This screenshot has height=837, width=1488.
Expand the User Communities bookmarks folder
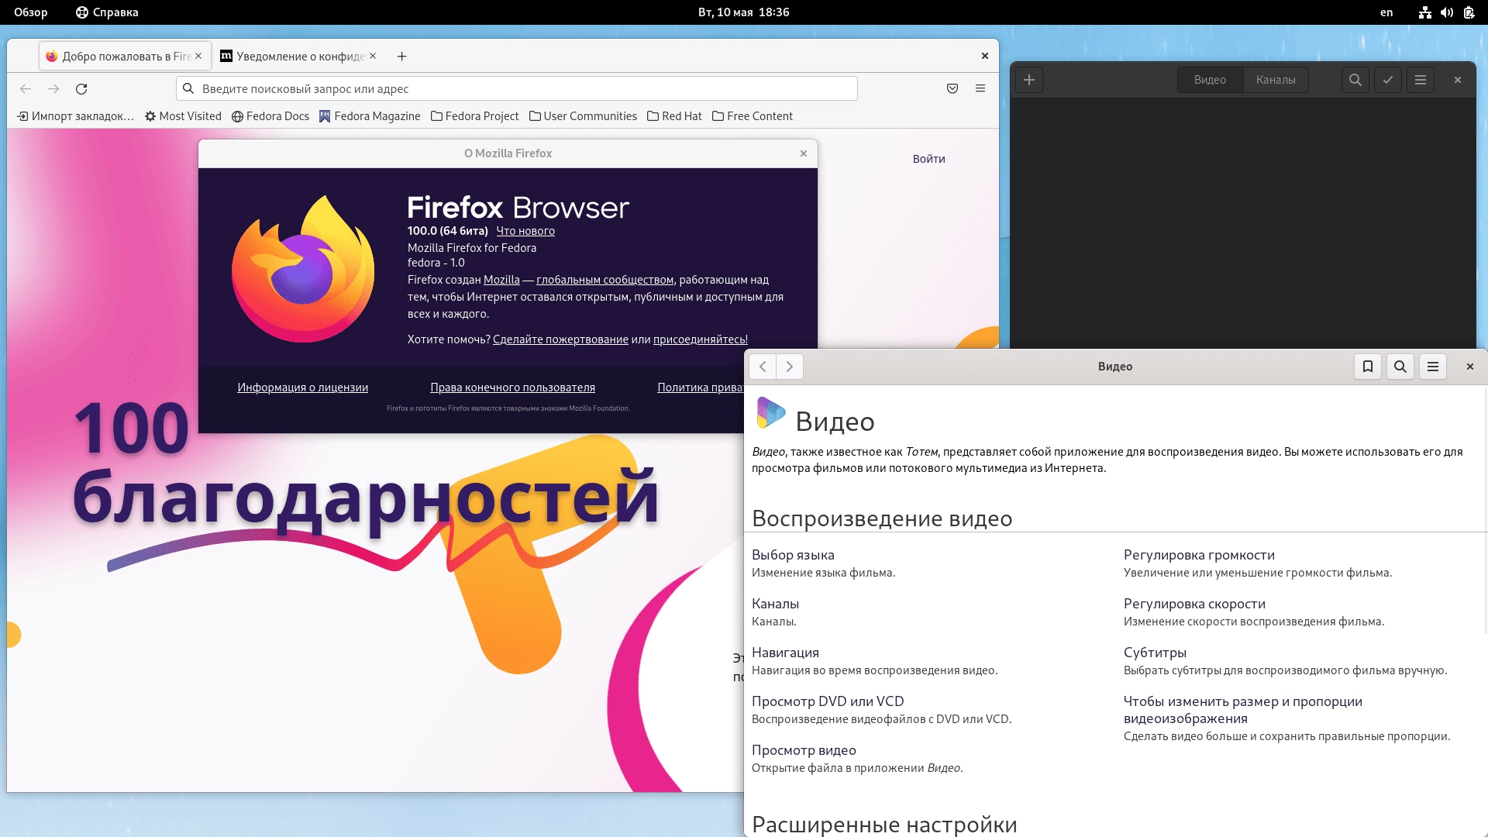[x=583, y=116]
